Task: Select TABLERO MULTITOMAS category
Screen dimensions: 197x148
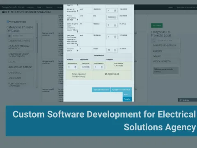Action: point(19,41)
